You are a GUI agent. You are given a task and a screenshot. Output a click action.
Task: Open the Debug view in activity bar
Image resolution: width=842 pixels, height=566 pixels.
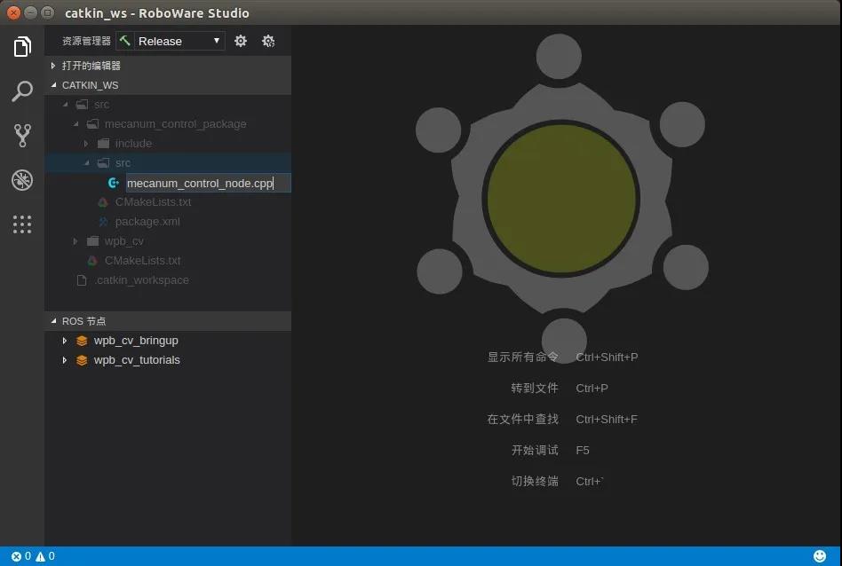coord(22,180)
